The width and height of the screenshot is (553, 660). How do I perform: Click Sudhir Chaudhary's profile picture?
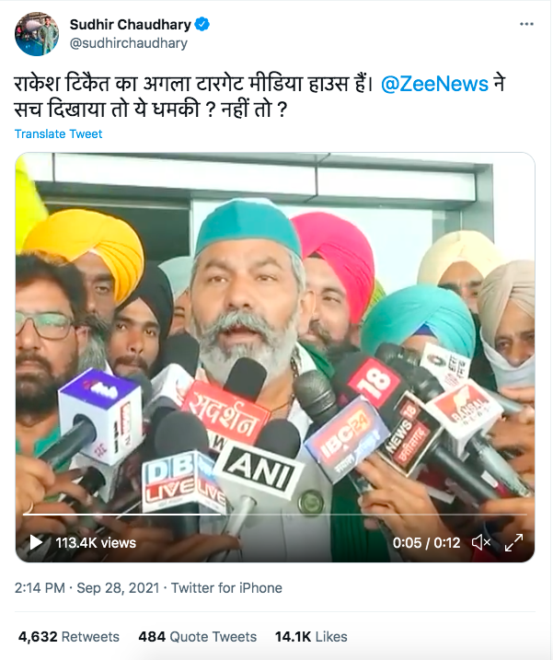click(37, 34)
